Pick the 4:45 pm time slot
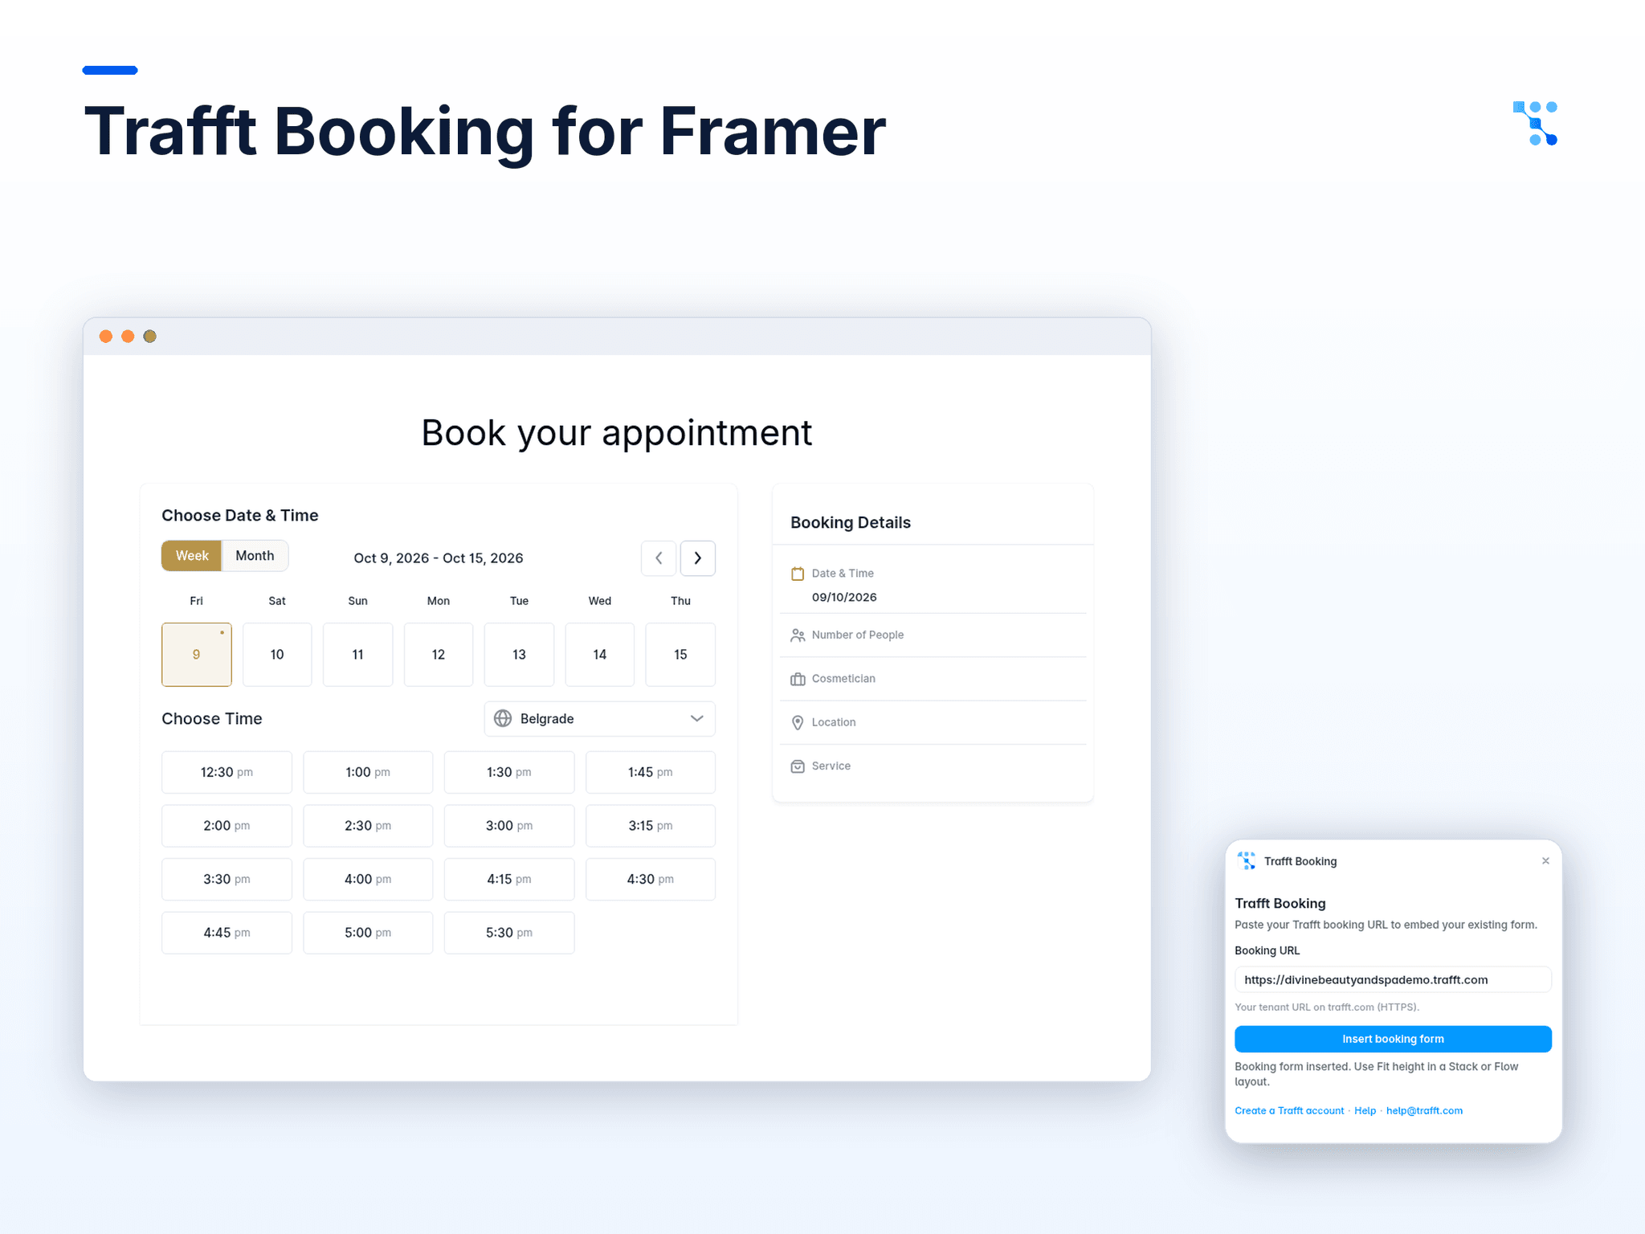This screenshot has height=1234, width=1645. [227, 933]
